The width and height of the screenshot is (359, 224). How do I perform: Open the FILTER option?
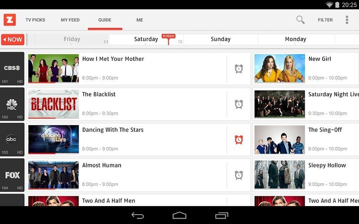click(x=325, y=20)
